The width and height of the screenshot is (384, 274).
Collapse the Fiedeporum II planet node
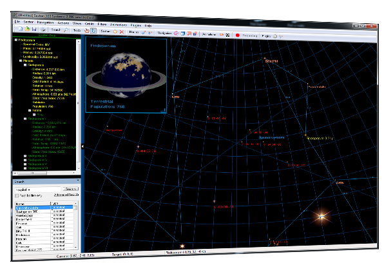(25, 119)
